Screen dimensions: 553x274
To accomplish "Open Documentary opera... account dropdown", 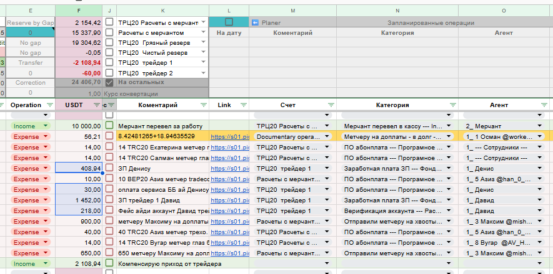I will coord(327,136).
